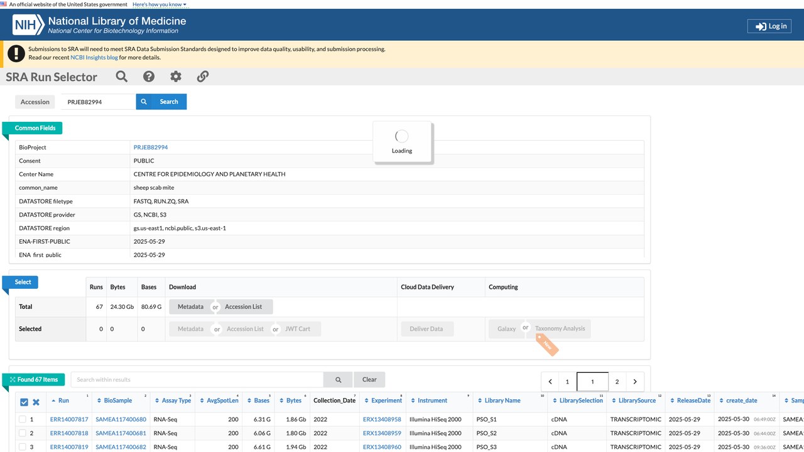
Task: Click the Clear button
Action: pyautogui.click(x=369, y=380)
